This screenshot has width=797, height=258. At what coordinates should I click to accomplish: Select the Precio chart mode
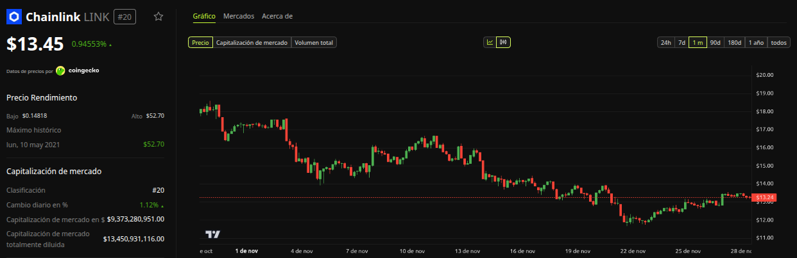click(200, 43)
